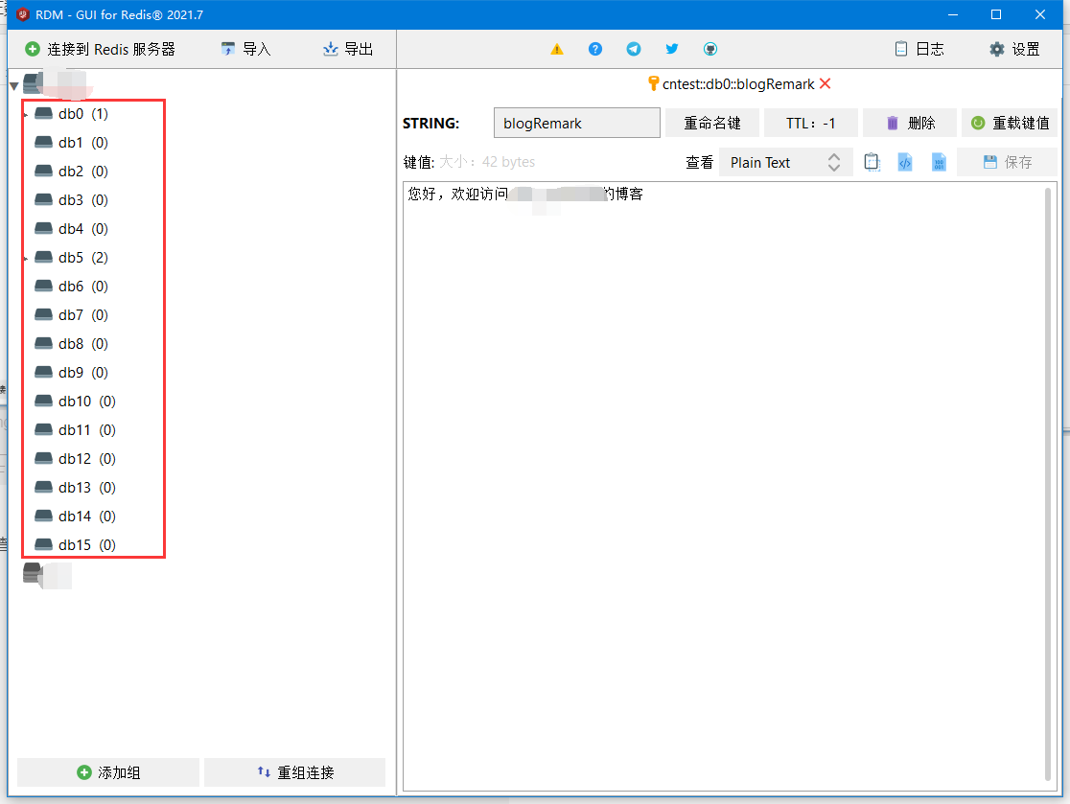Click the blogRemark key name field

pyautogui.click(x=576, y=123)
